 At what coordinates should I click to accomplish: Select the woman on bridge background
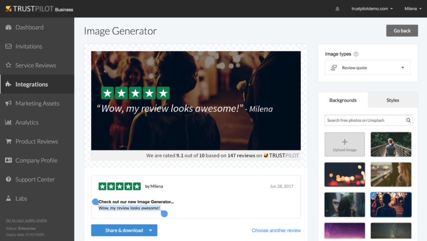pos(391,144)
